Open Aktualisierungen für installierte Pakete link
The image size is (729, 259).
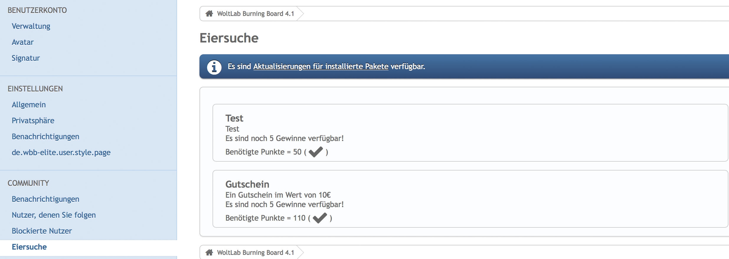pos(321,66)
